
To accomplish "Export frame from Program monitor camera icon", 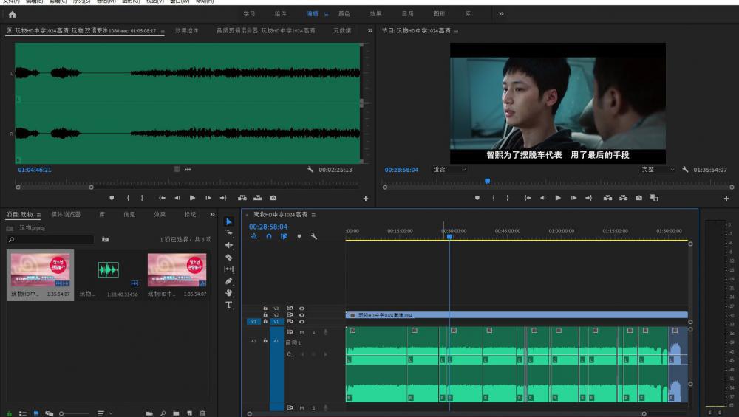I will coord(638,198).
